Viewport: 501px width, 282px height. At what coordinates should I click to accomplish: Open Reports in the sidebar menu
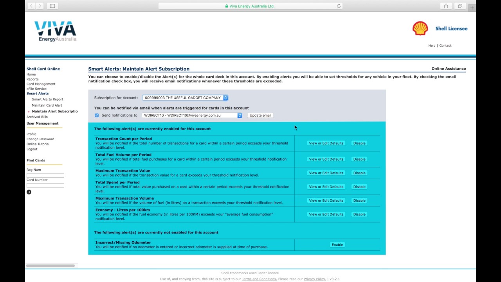click(x=32, y=79)
